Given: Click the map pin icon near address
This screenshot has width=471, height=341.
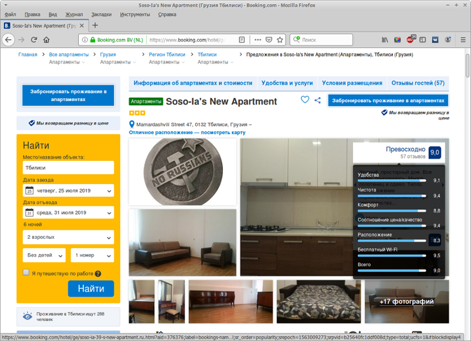Looking at the screenshot, I should pos(132,125).
